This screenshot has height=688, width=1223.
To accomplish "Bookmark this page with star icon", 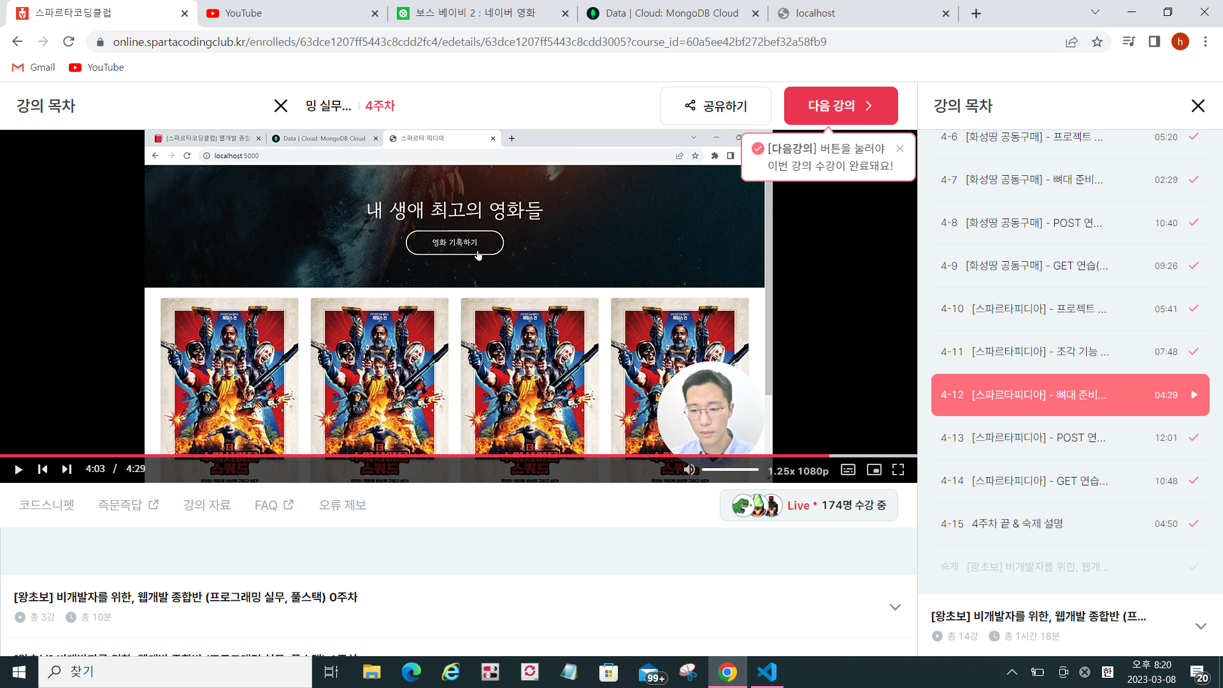I will [x=1097, y=42].
